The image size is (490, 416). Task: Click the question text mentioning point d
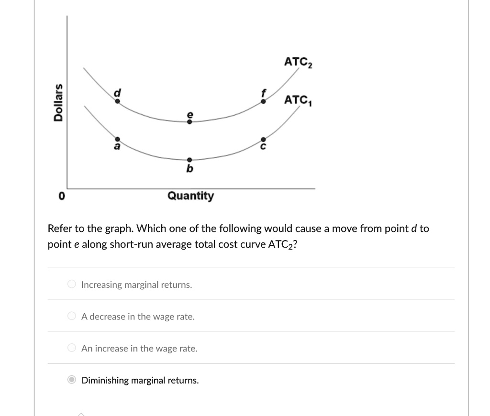tap(238, 228)
